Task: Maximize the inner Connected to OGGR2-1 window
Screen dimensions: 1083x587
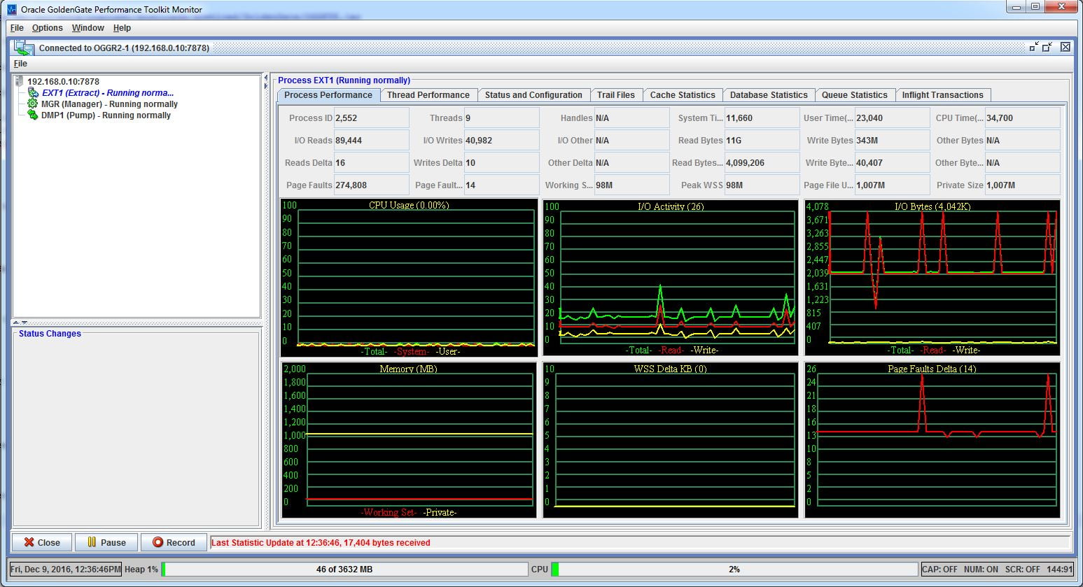Action: [1047, 47]
